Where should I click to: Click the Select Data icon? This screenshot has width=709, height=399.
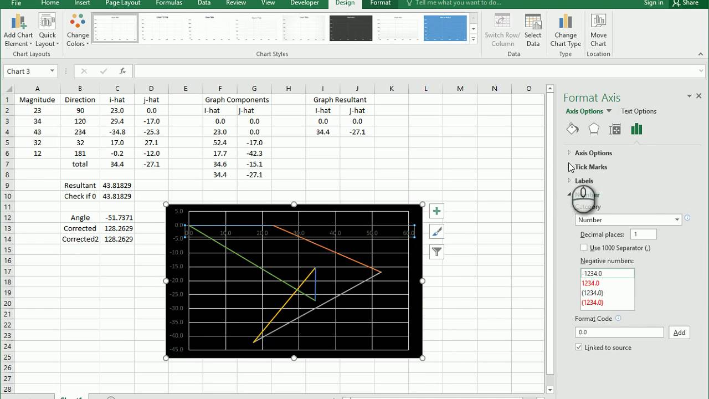[x=533, y=23]
